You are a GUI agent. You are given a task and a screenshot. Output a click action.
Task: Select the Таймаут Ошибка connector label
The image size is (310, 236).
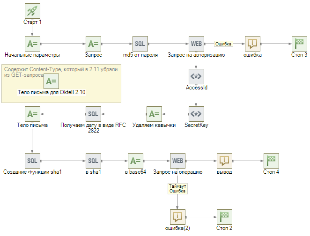tap(177, 188)
